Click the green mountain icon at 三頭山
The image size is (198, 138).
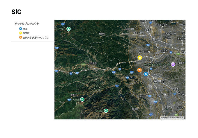tap(68, 29)
